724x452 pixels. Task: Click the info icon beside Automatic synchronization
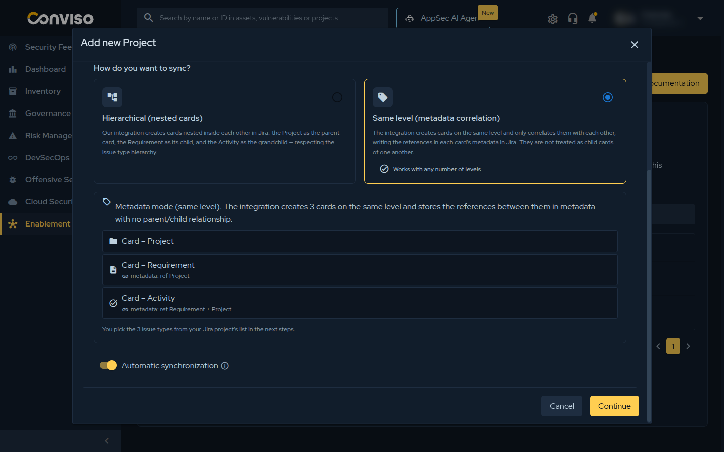(225, 366)
